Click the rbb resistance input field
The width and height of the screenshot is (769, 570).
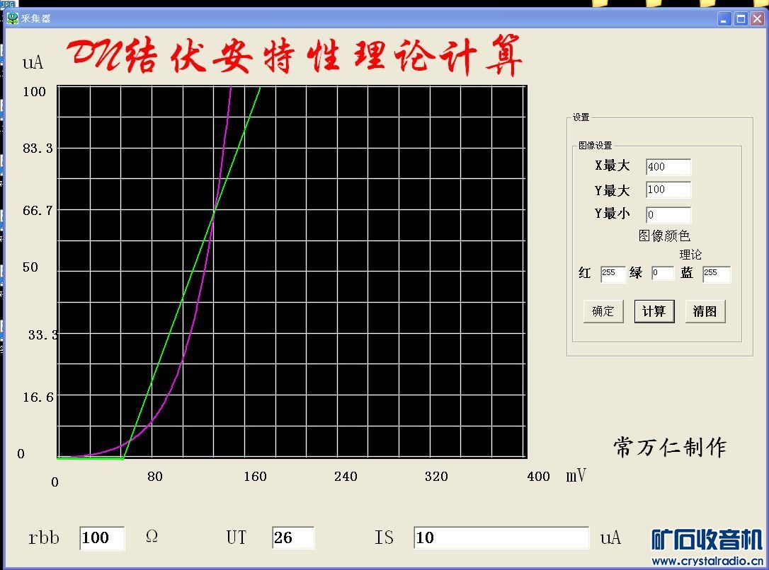(x=102, y=538)
